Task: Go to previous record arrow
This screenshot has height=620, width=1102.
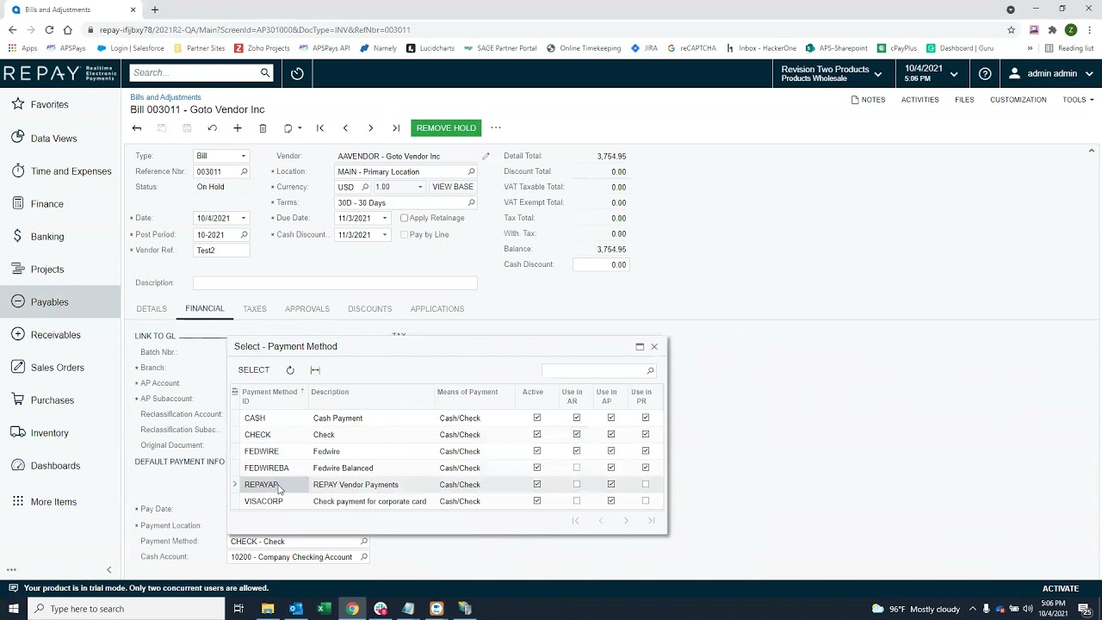Action: pyautogui.click(x=345, y=128)
